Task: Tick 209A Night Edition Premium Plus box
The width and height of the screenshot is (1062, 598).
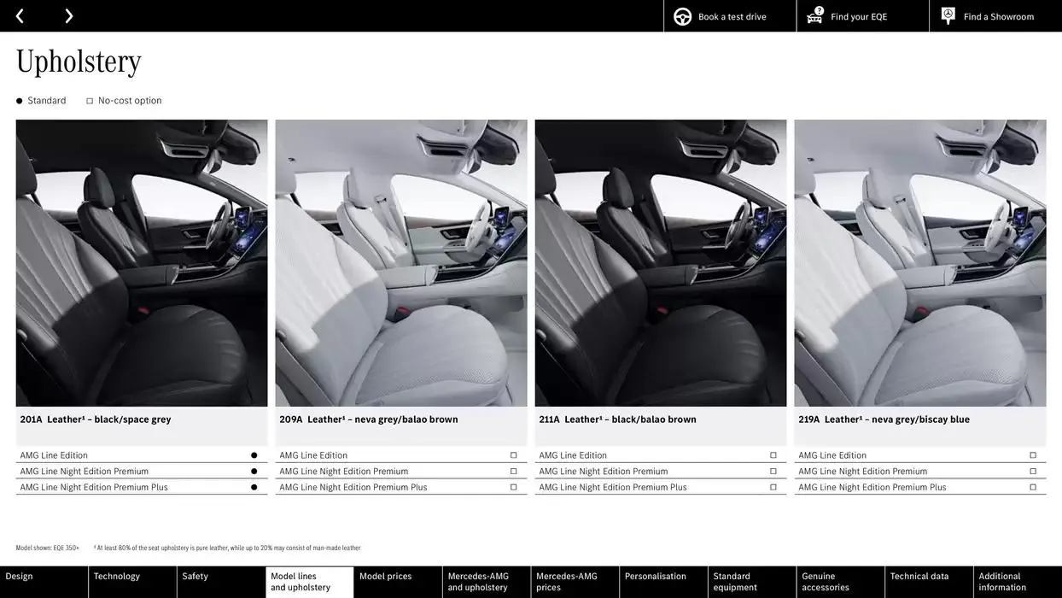Action: tap(514, 488)
